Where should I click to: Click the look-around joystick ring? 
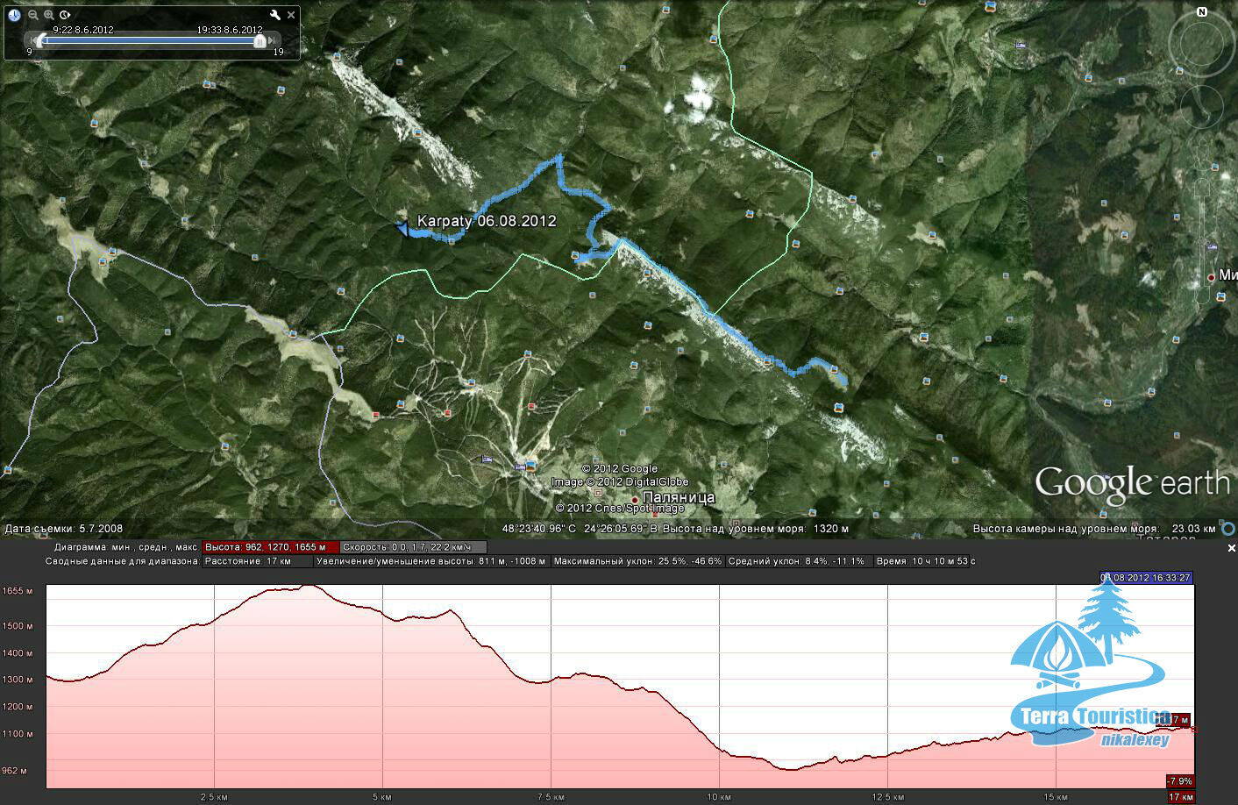(1202, 43)
